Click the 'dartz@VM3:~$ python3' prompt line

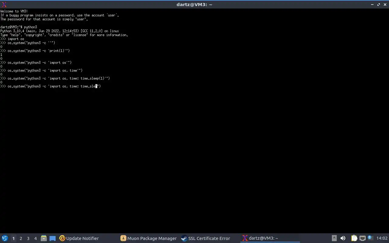coord(19,27)
